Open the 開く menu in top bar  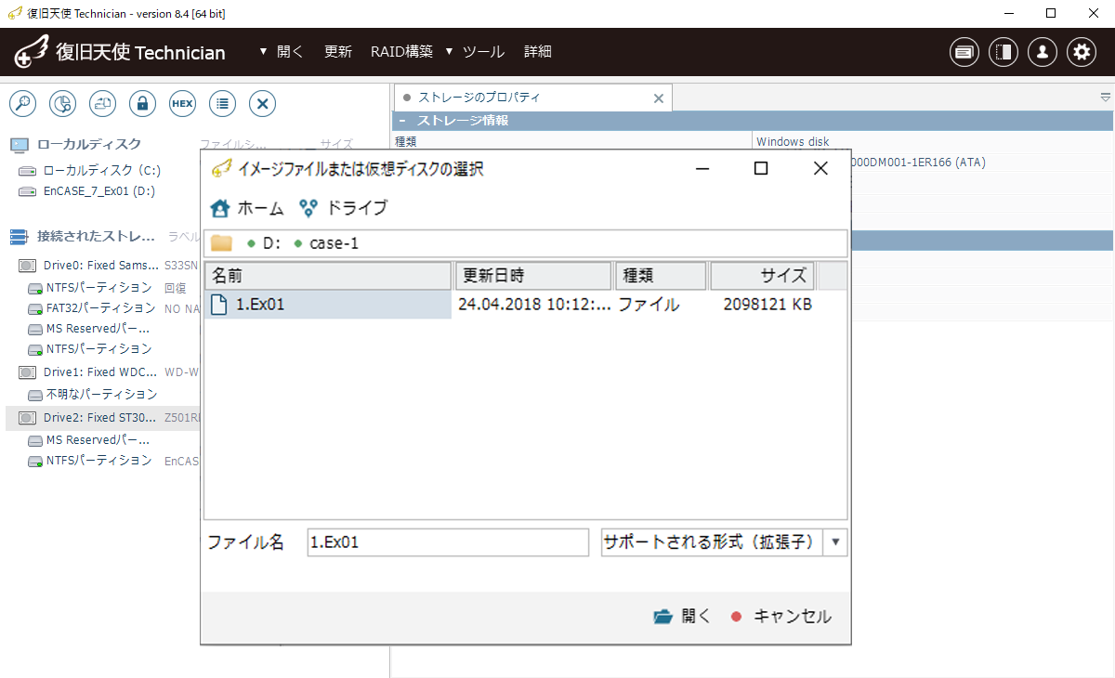tap(282, 52)
